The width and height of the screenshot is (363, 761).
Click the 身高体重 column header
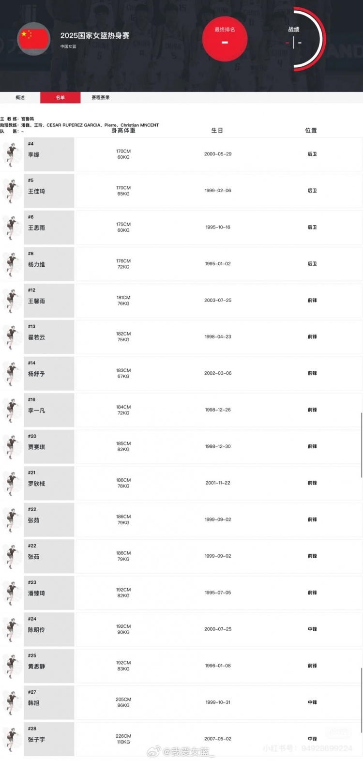pyautogui.click(x=123, y=131)
